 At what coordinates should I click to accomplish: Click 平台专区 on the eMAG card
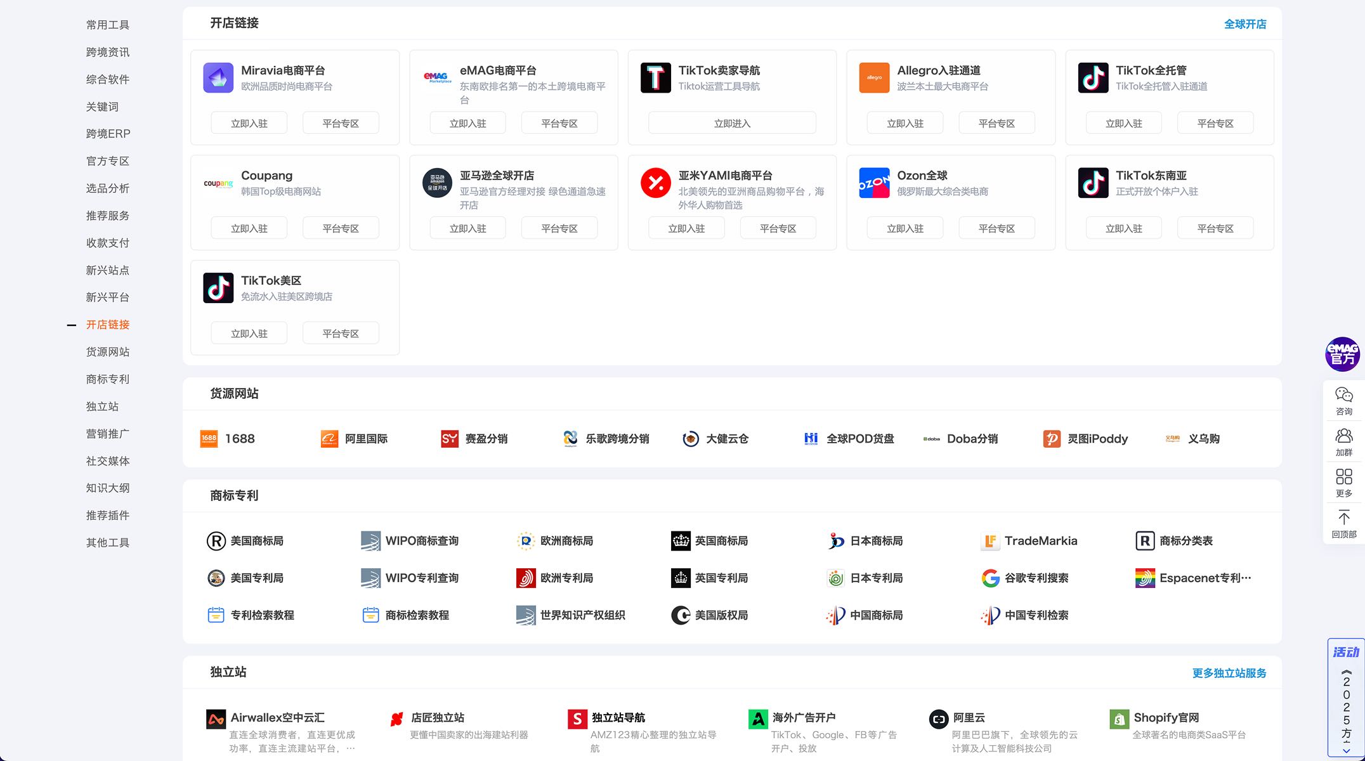(x=559, y=123)
